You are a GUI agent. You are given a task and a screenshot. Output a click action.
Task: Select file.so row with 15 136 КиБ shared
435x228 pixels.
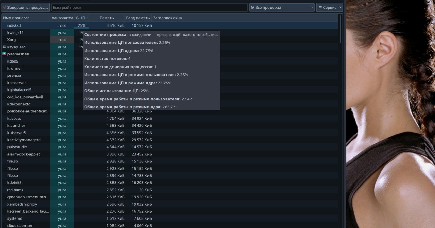tap(170, 161)
